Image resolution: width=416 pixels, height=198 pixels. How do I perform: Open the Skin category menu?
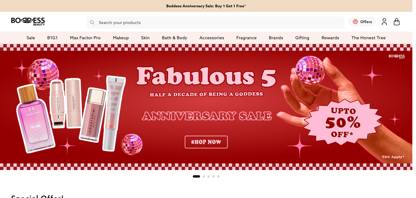[x=145, y=38]
